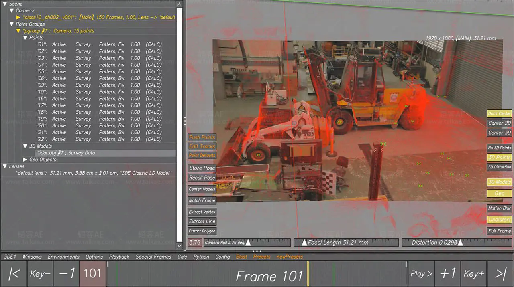Open the Special Frames menu
The width and height of the screenshot is (514, 287).
point(153,257)
